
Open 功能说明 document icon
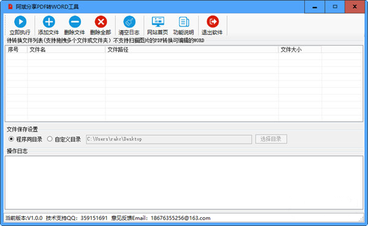(x=184, y=22)
